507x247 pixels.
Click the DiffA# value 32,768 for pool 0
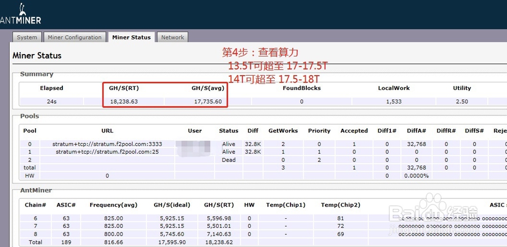click(x=416, y=144)
